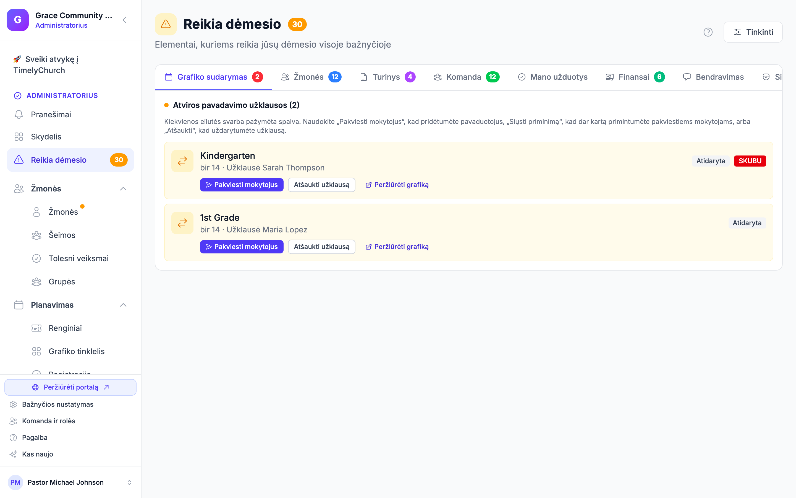The height and width of the screenshot is (498, 796).
Task: Click Atšaukti užklausą for 1st Grade
Action: (x=322, y=247)
